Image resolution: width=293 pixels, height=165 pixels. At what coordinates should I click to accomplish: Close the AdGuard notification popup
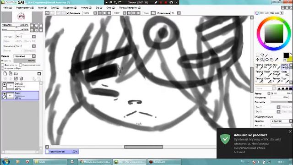pos(290,132)
